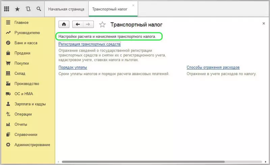The height and width of the screenshot is (165, 270).
Task: Click the Зарплата и кадры person icon
Action: click(x=8, y=104)
